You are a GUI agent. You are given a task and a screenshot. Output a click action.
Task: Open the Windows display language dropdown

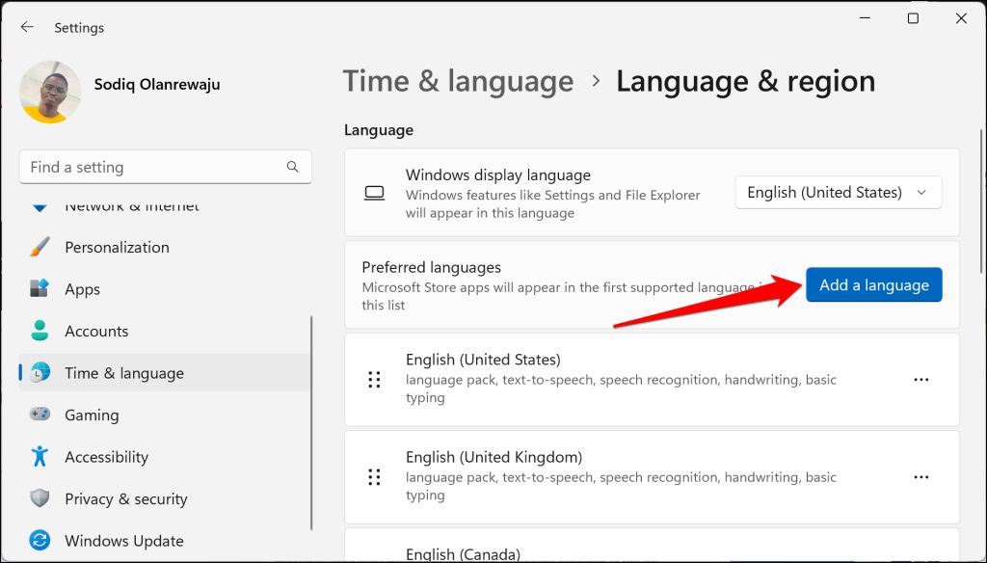coord(839,193)
